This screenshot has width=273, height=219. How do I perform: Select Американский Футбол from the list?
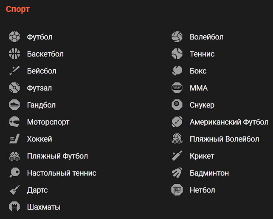pos(229,122)
